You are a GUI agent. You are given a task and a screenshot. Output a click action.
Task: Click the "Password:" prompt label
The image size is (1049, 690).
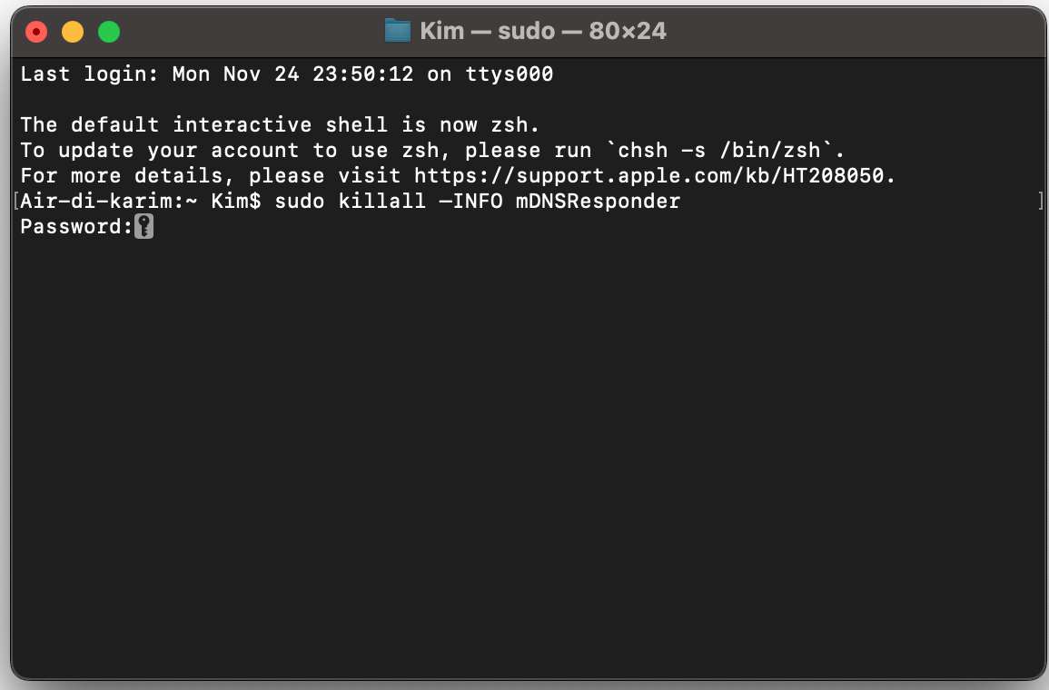(x=76, y=227)
